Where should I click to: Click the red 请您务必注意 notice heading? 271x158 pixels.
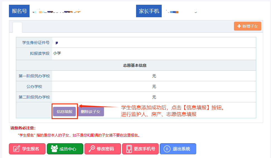[x=23, y=128]
